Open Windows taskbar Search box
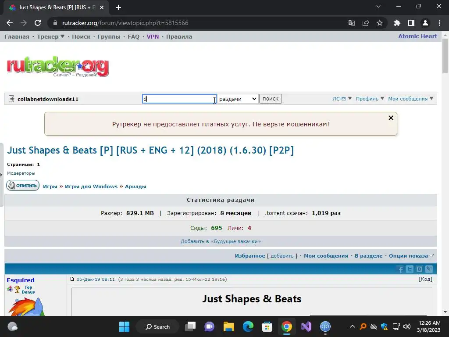The image size is (449, 337). coord(157,326)
